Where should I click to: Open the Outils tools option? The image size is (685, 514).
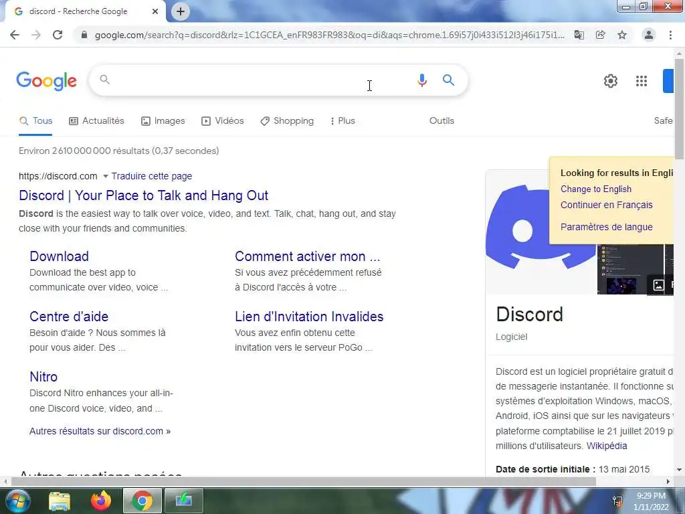tap(442, 121)
